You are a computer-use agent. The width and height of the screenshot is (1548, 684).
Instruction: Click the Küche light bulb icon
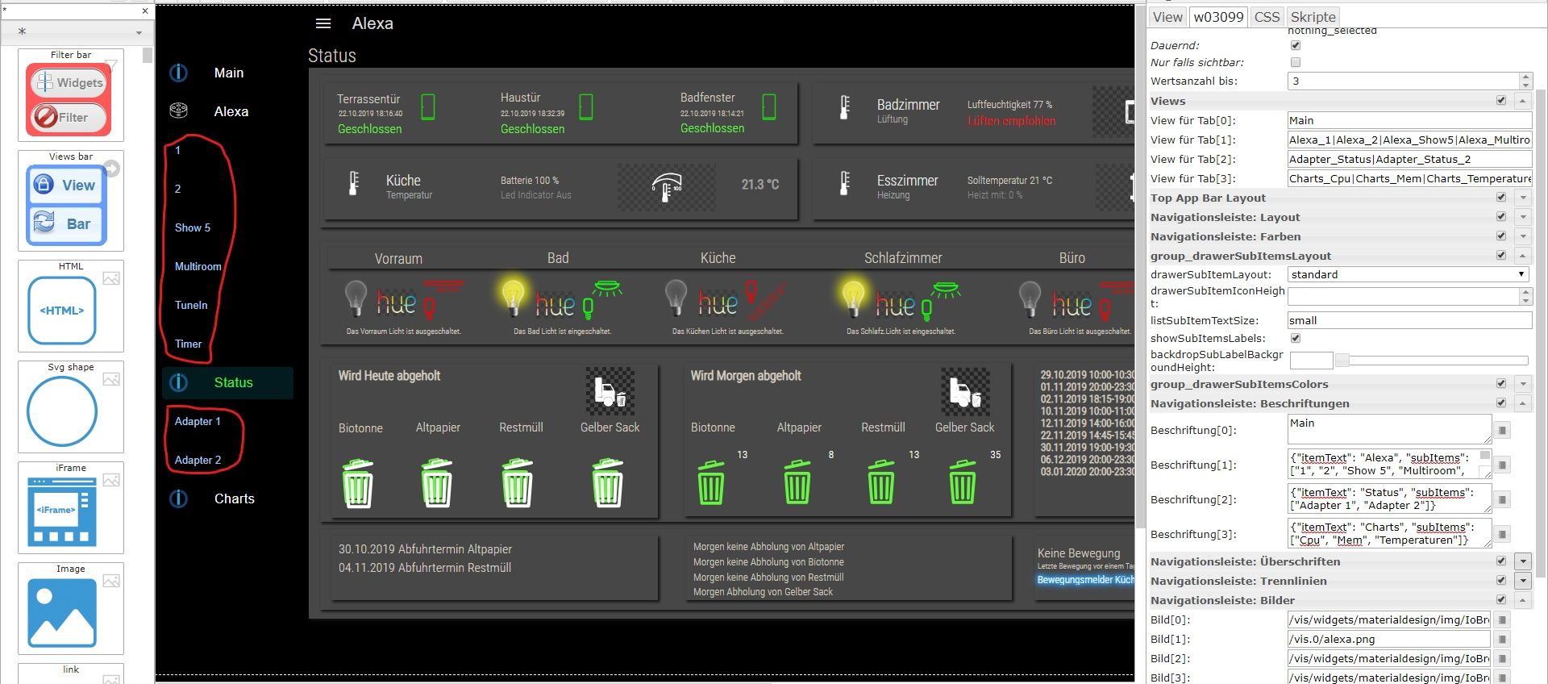tap(676, 298)
